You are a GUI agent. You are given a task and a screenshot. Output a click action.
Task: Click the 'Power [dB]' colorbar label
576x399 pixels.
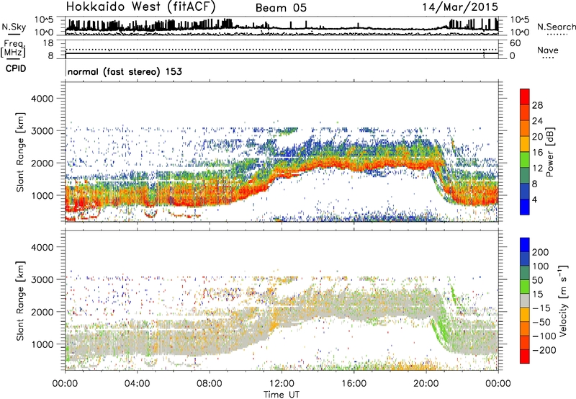tap(549, 152)
